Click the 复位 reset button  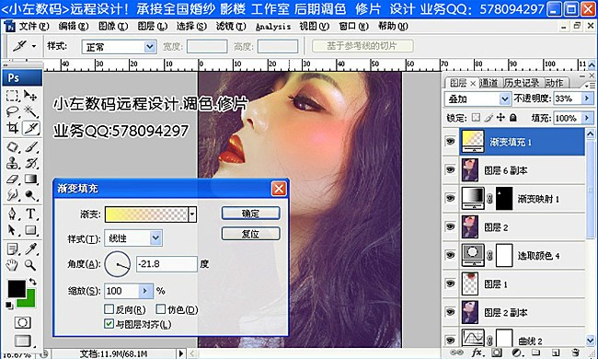pos(251,234)
